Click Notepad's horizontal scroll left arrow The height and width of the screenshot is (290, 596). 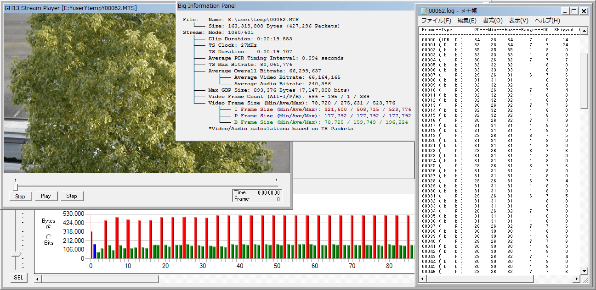coord(422,279)
